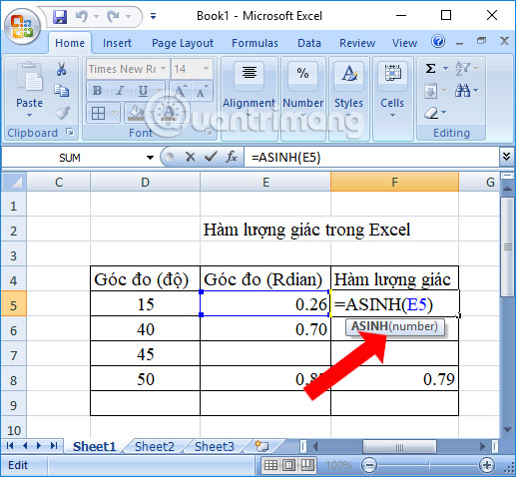Open the font name dropdown
Viewport: 516px width, 477px height.
tap(163, 69)
